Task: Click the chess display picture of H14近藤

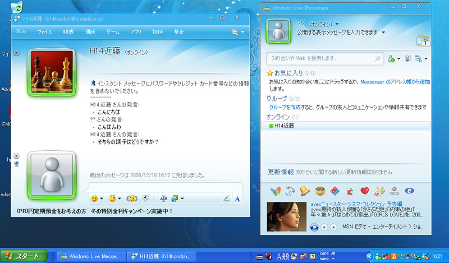Action: pos(52,72)
